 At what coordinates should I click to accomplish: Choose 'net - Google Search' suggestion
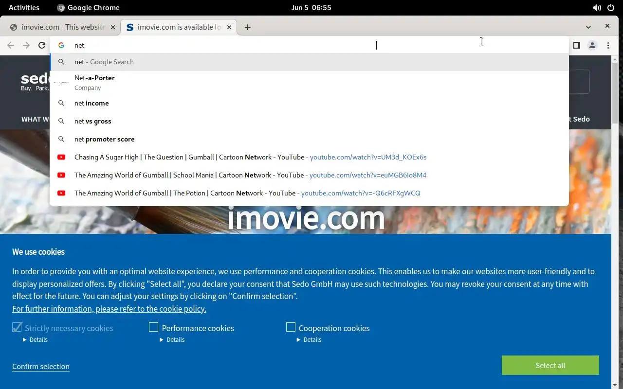click(x=309, y=62)
